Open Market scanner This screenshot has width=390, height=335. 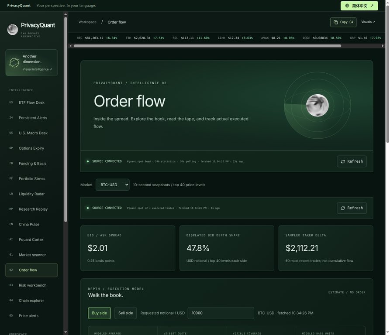pyautogui.click(x=31, y=255)
